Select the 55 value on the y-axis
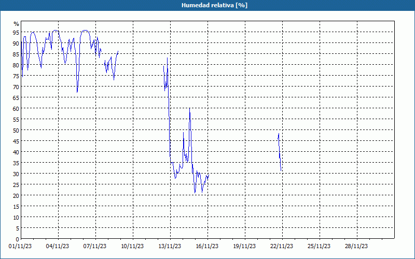The height and width of the screenshot is (259, 415). [16, 120]
